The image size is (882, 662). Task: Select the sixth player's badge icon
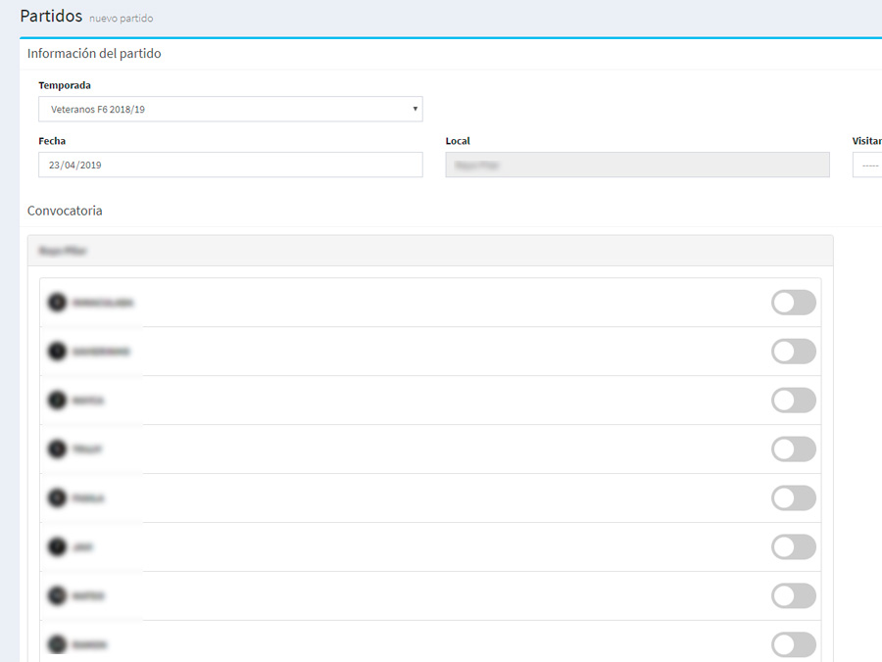(57, 547)
